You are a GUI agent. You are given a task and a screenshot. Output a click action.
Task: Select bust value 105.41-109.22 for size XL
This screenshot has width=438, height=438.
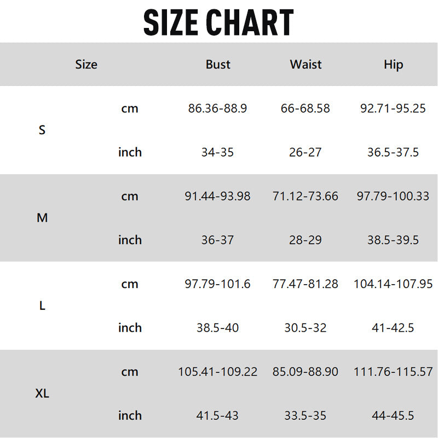(x=217, y=372)
